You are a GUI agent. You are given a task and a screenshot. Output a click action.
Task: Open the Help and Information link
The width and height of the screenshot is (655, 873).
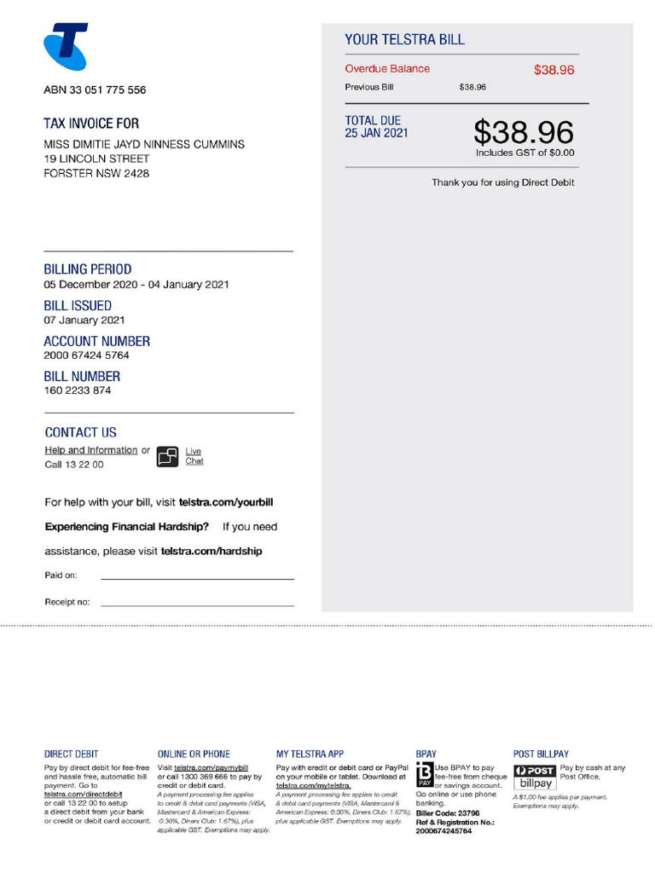[x=90, y=450]
